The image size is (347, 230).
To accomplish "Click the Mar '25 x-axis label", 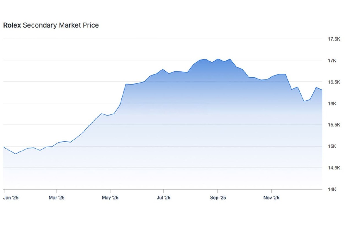I will (x=57, y=198).
